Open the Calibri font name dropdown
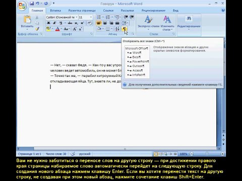242x181 pixels. click(77, 17)
